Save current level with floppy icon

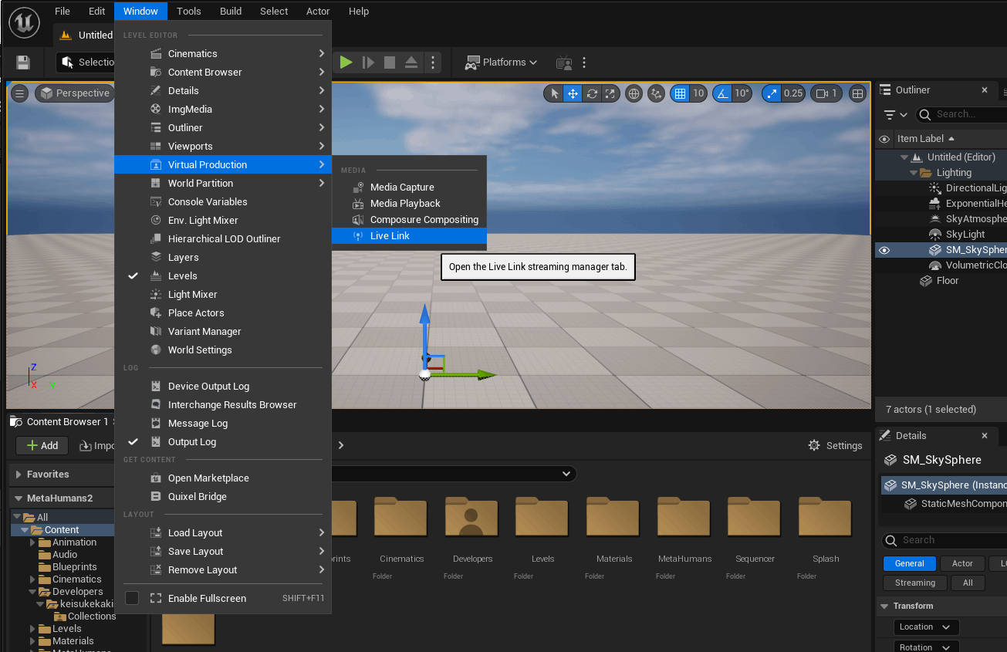coord(23,62)
